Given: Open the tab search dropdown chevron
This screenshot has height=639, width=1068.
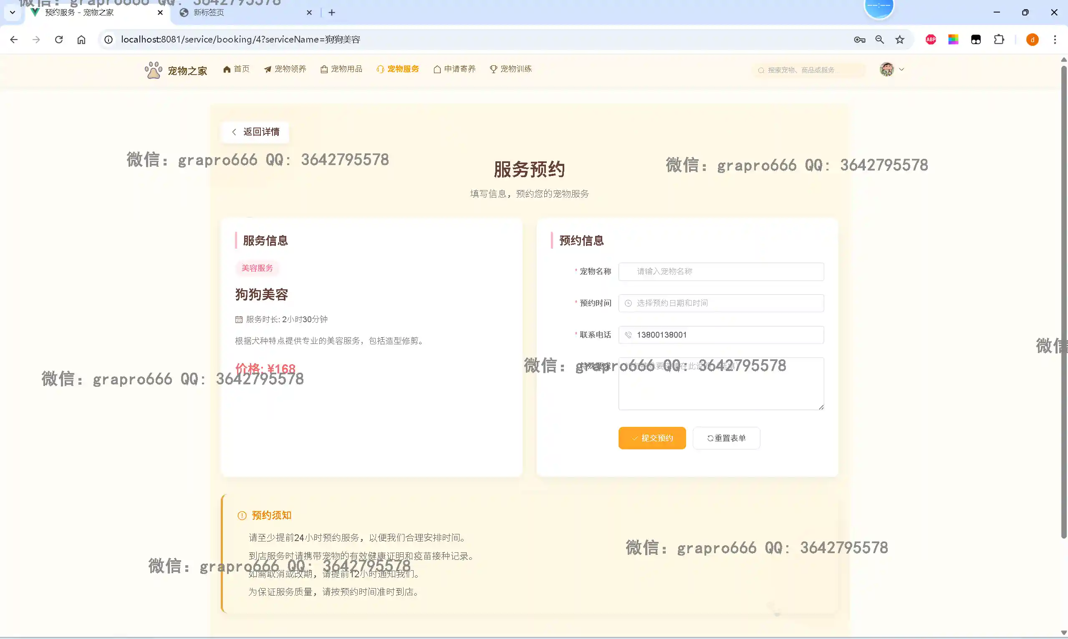Looking at the screenshot, I should click(x=13, y=13).
